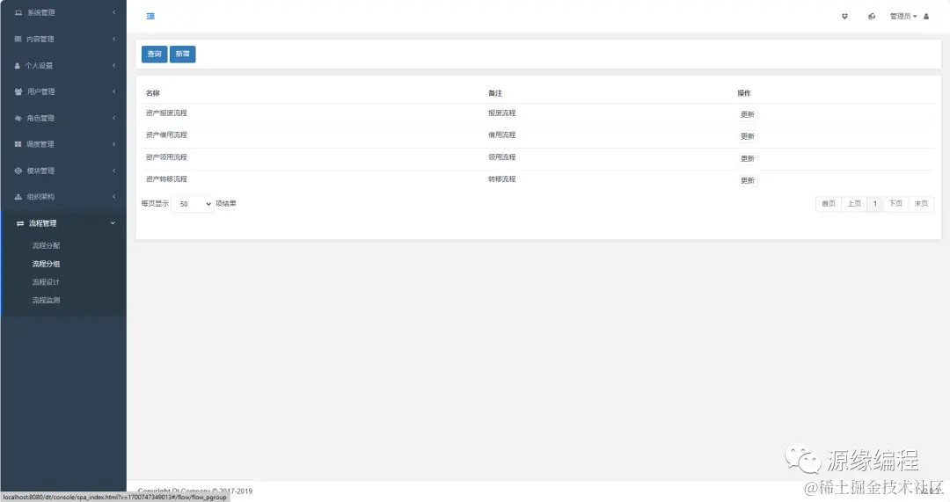Open the 内容管理 menu label
This screenshot has height=502, width=950.
tap(40, 40)
